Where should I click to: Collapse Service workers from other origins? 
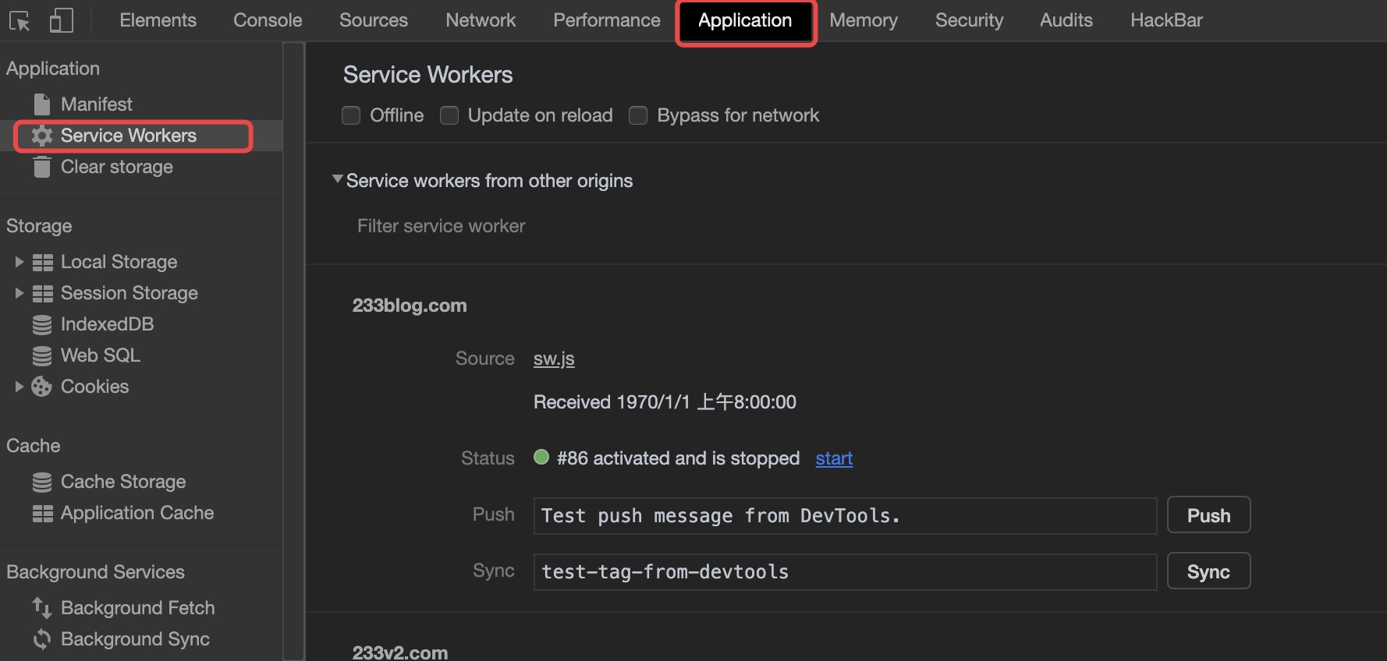pyautogui.click(x=337, y=179)
